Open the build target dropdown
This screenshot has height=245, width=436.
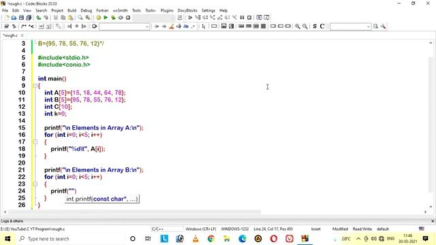tap(154, 18)
